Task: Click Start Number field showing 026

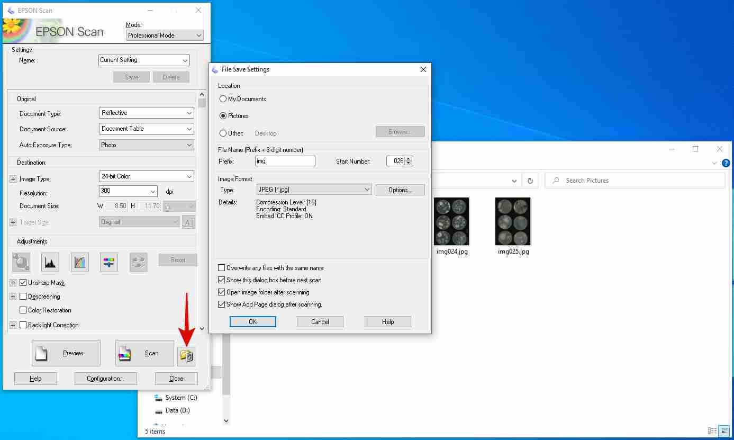Action: pos(395,161)
